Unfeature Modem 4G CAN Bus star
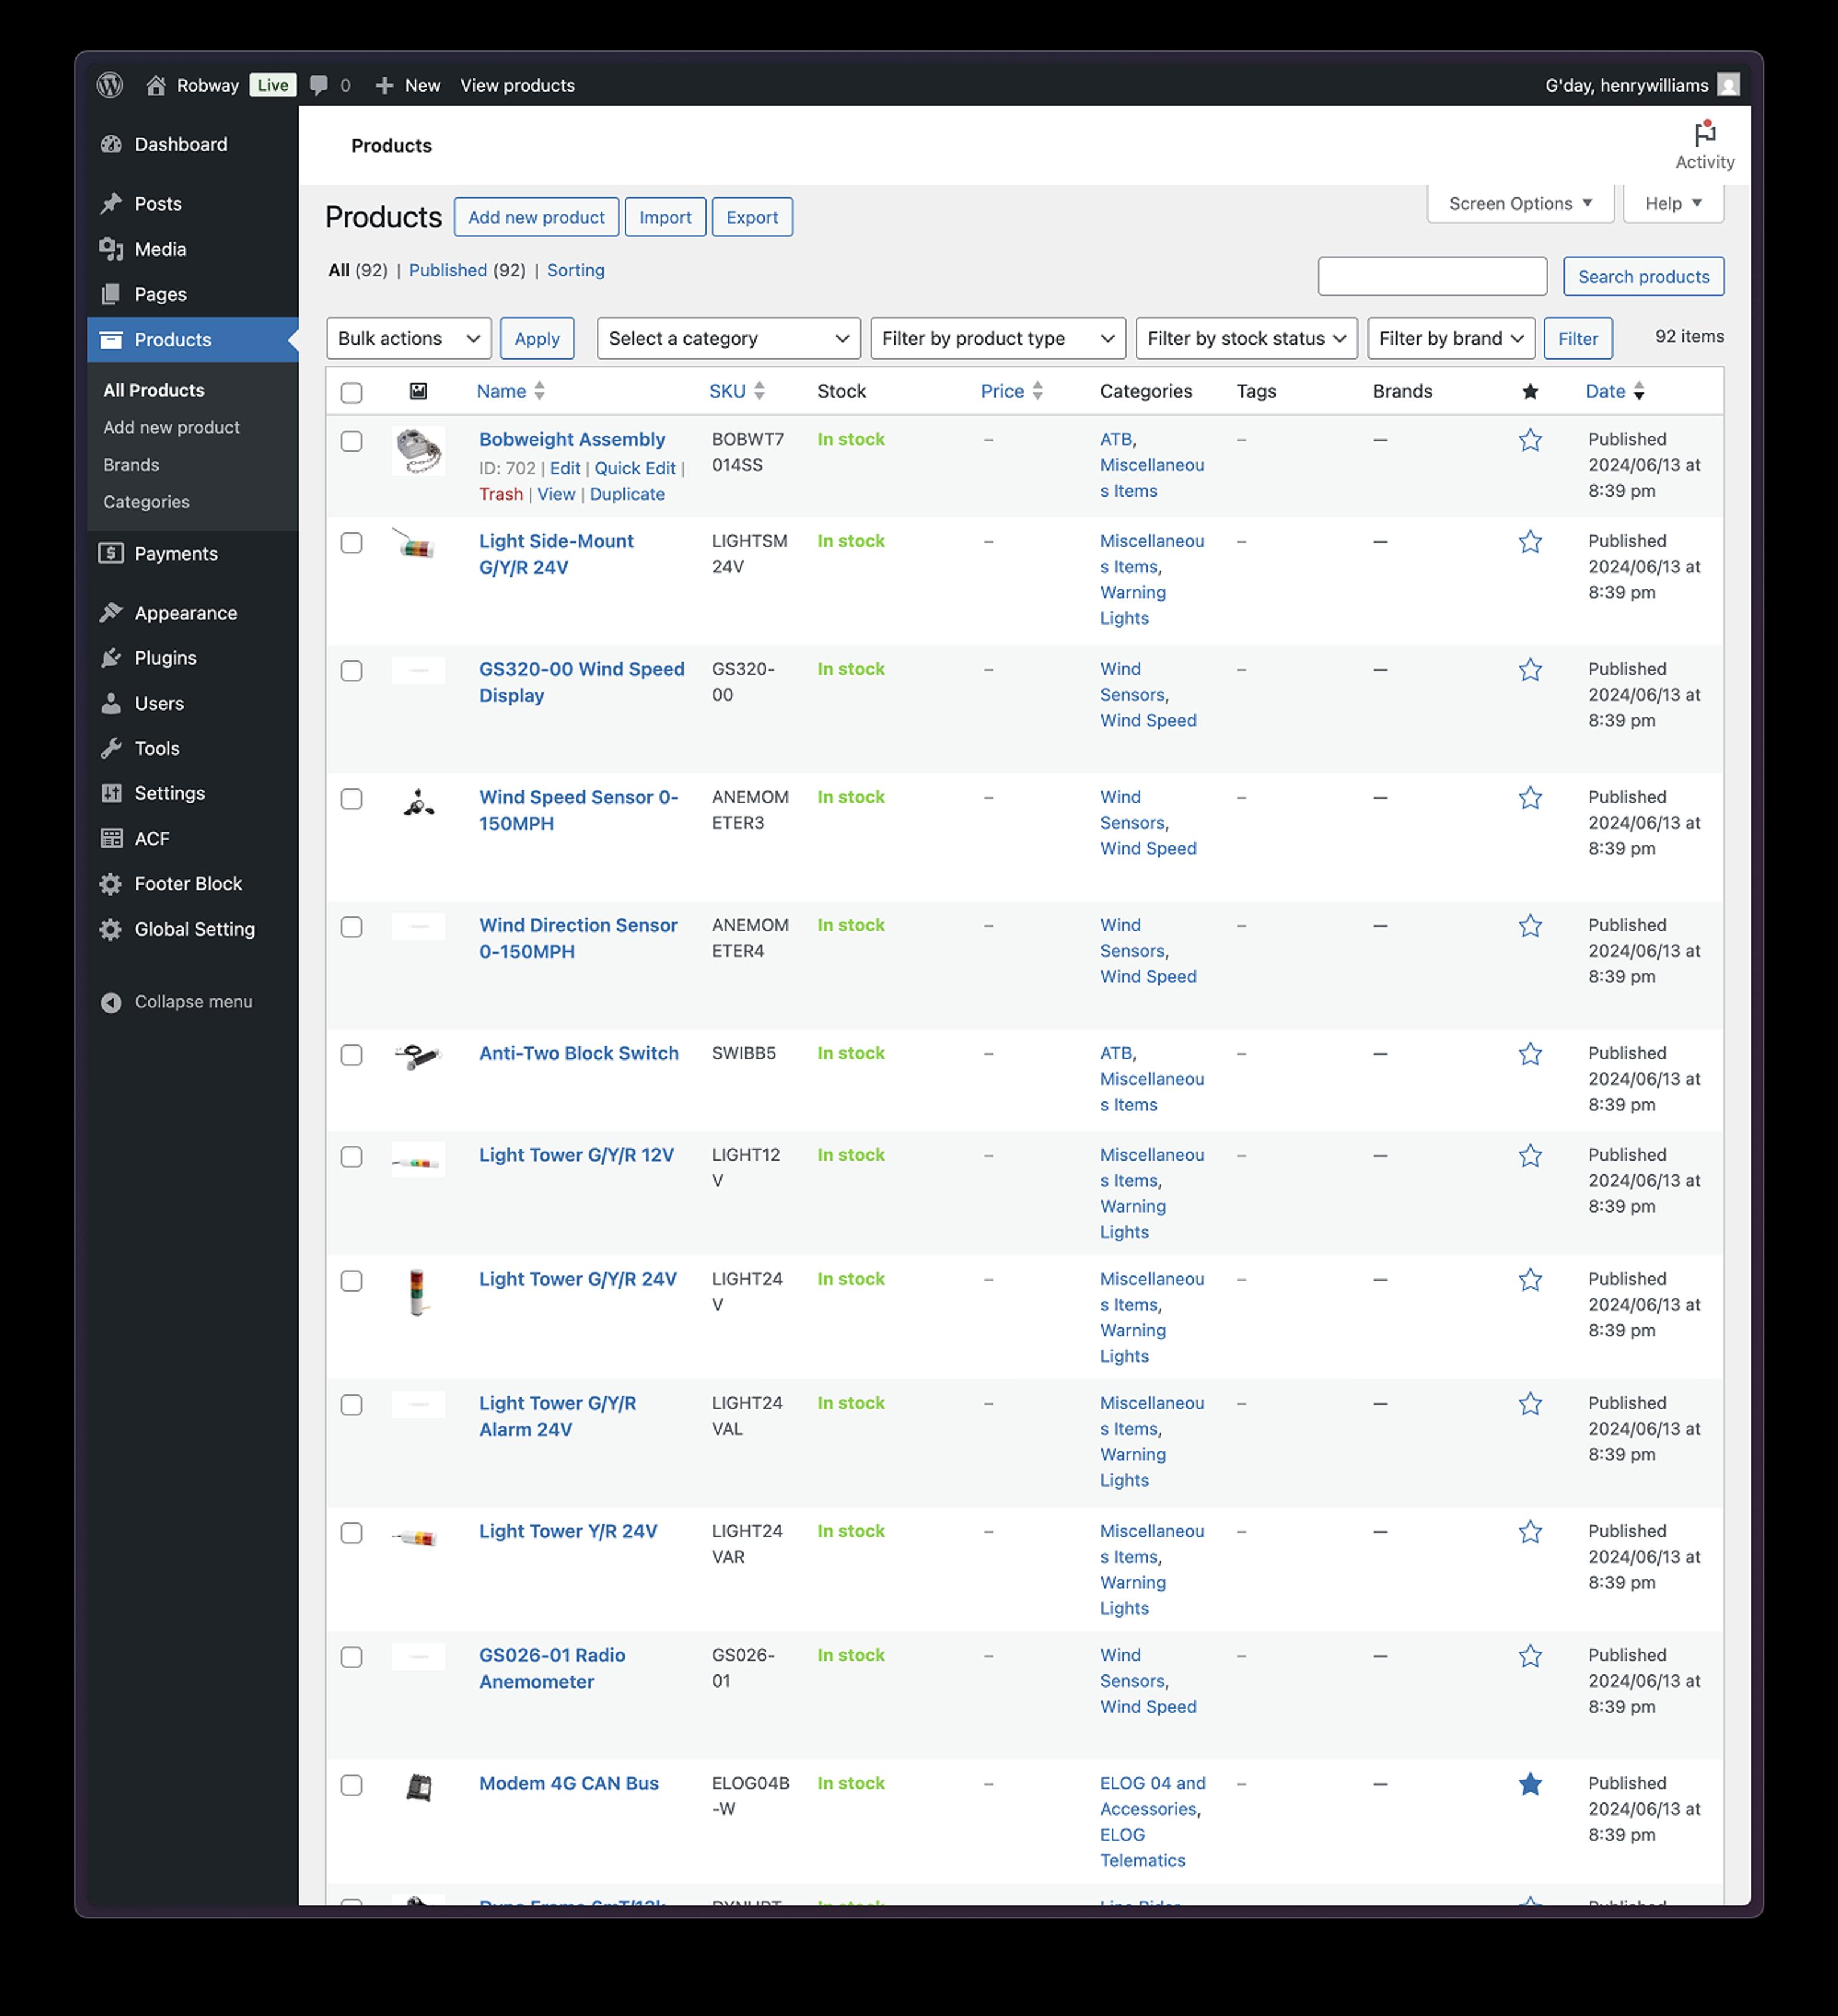Screen dimensions: 1838x2016 click(x=1529, y=1784)
